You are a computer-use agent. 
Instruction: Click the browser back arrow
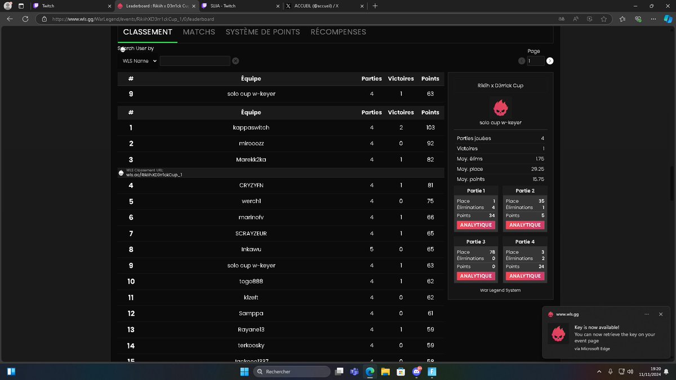10,19
